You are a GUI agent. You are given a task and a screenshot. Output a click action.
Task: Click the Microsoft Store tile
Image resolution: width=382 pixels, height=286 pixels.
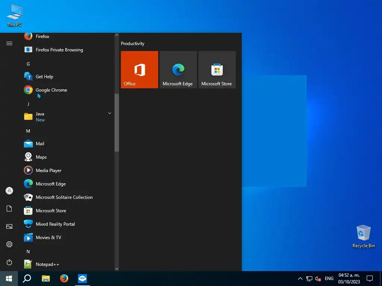coord(217,70)
